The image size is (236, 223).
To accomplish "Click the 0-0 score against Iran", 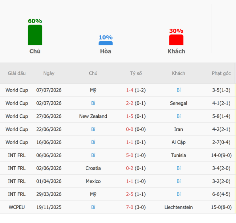I will 130,129.
